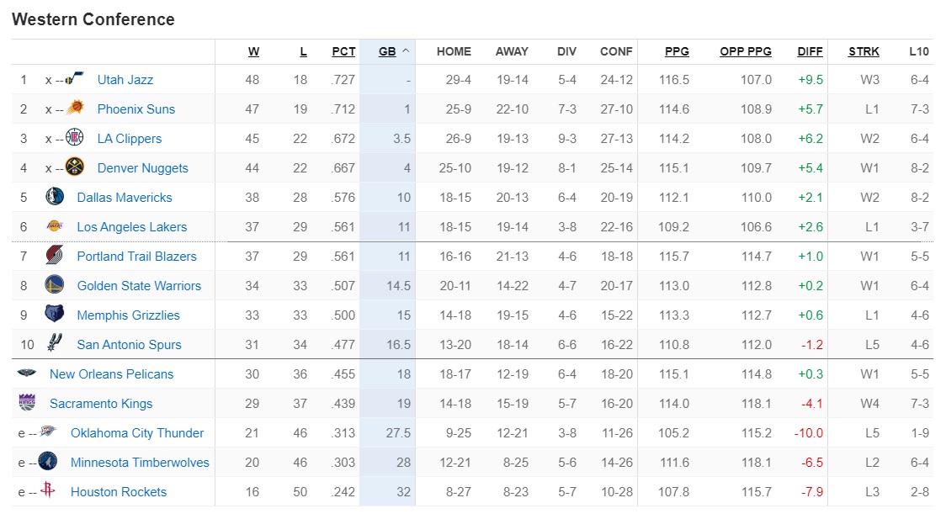This screenshot has height=519, width=946.
Task: Click the Dallas Mavericks logo icon
Action: (55, 197)
